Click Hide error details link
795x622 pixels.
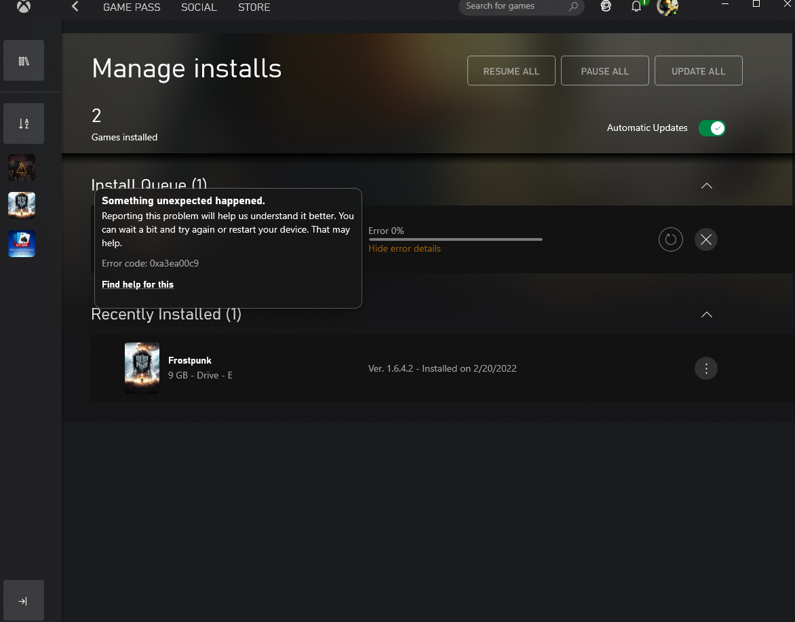coord(404,248)
